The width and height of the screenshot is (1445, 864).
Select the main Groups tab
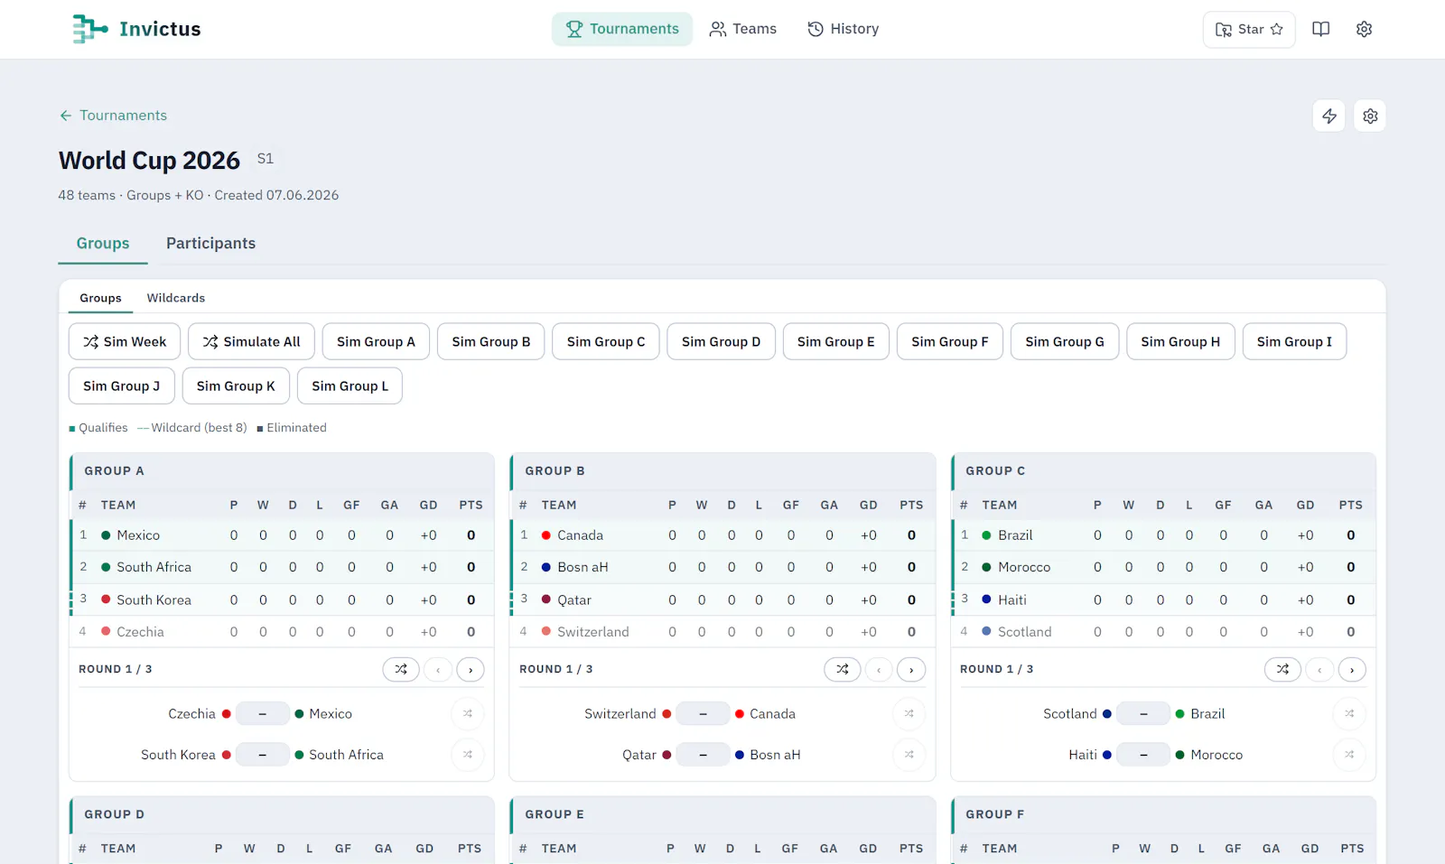[x=103, y=244]
